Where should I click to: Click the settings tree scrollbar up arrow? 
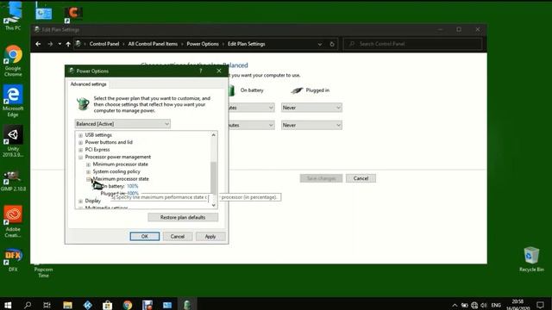[213, 135]
